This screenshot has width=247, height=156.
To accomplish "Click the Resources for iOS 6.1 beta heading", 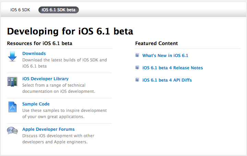I will point(39,43).
